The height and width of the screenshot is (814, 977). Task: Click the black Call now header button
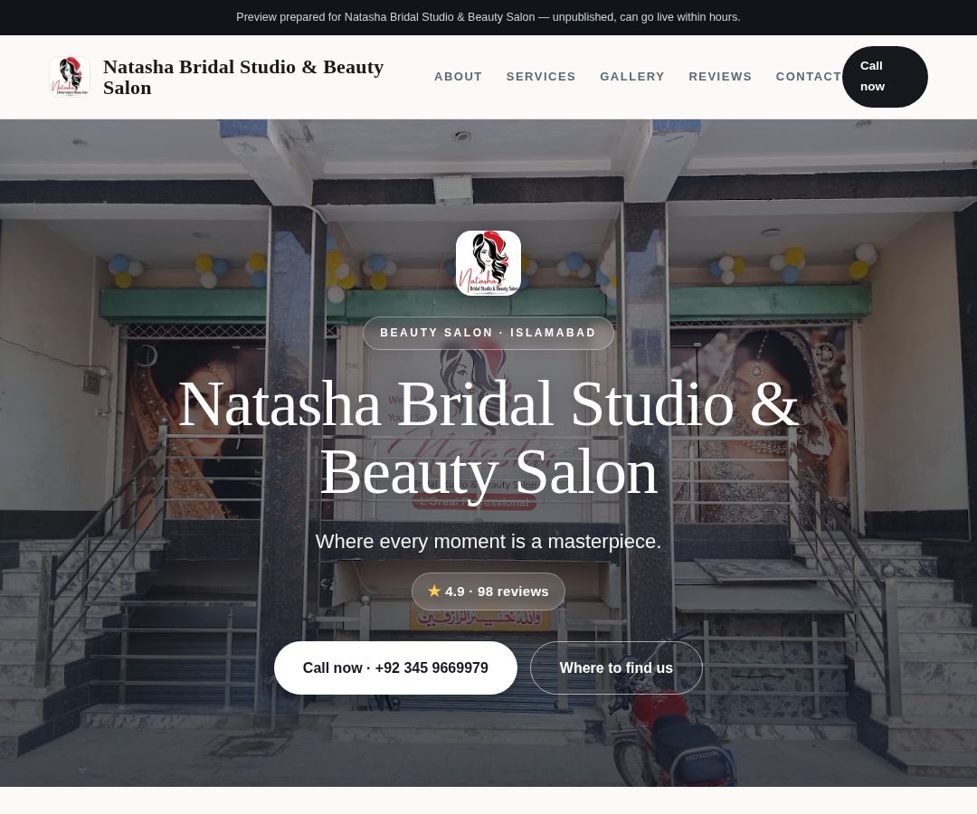[x=885, y=77]
